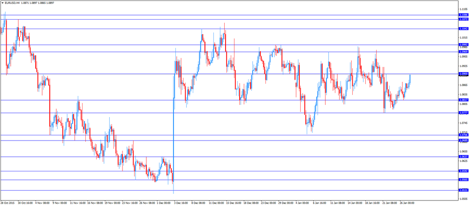Click the triangle beside EURUSD,H4 title
Screen dimensions: 469x206
tap(2, 2)
